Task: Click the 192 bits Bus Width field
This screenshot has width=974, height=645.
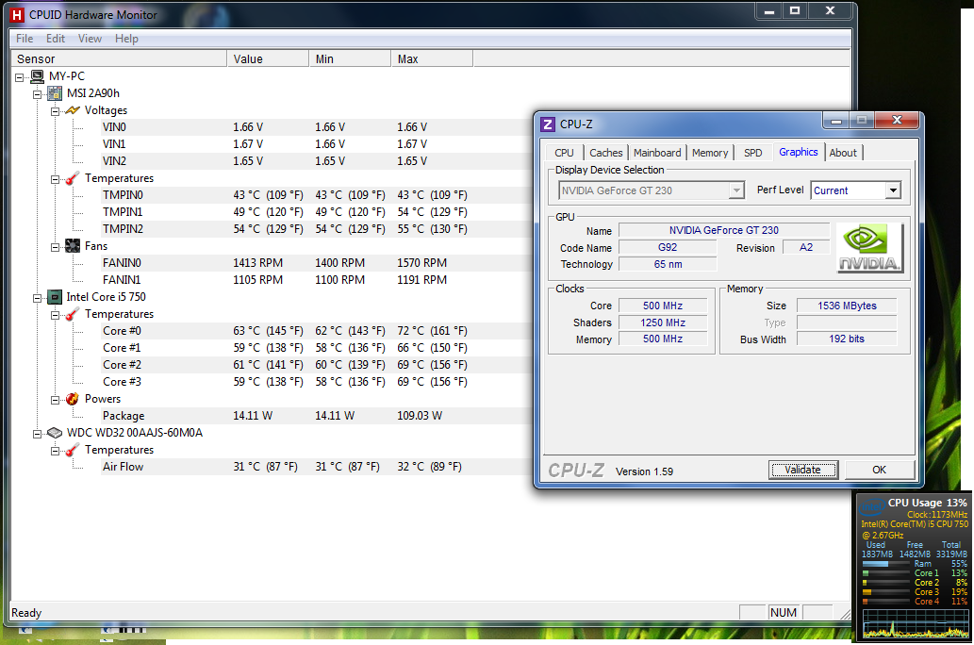Action: [847, 339]
